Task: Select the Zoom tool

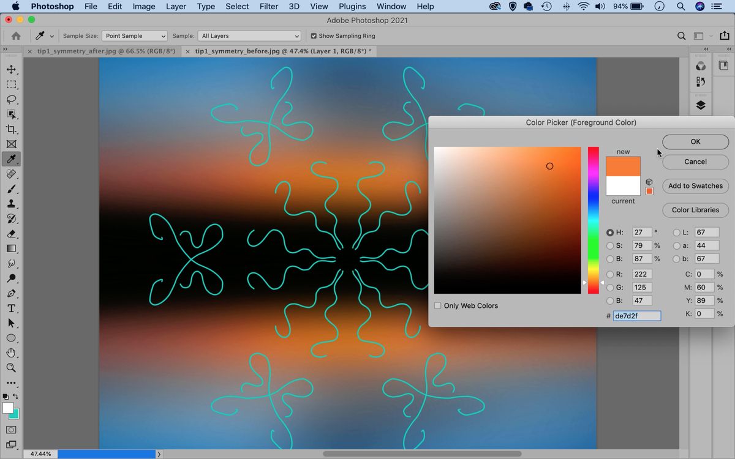Action: (x=11, y=368)
